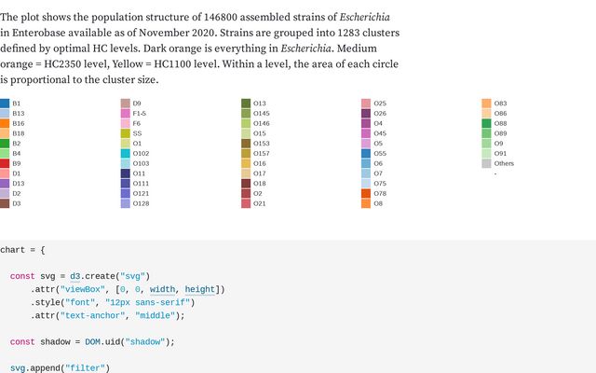This screenshot has width=596, height=373.
Task: Click the DOM reference in shadow line
Action: click(92, 341)
